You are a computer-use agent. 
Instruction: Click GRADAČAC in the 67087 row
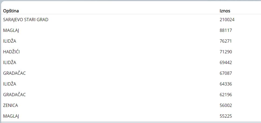click(x=14, y=73)
